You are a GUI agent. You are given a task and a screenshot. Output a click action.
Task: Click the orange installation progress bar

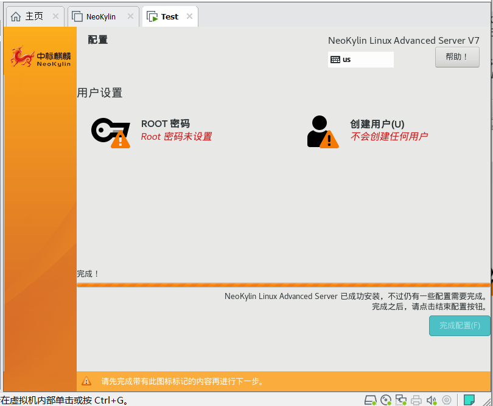[283, 285]
